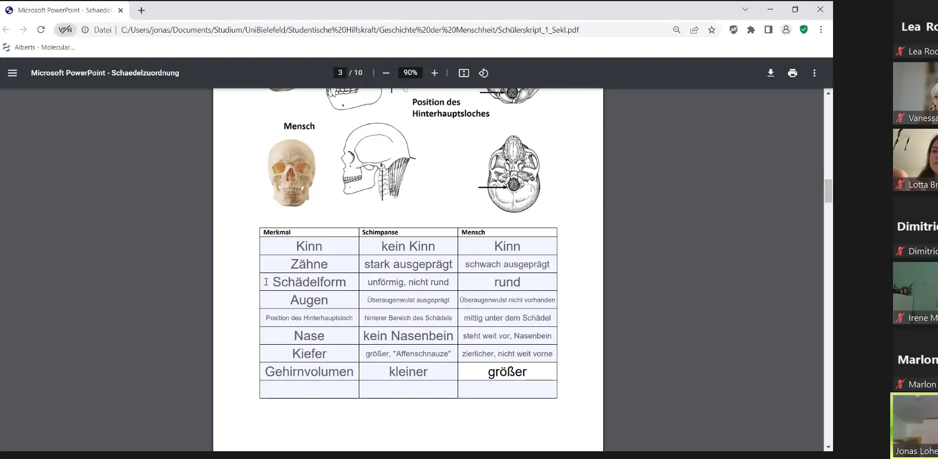Open the VPN extension badge
This screenshot has height=459, width=938.
pos(65,30)
